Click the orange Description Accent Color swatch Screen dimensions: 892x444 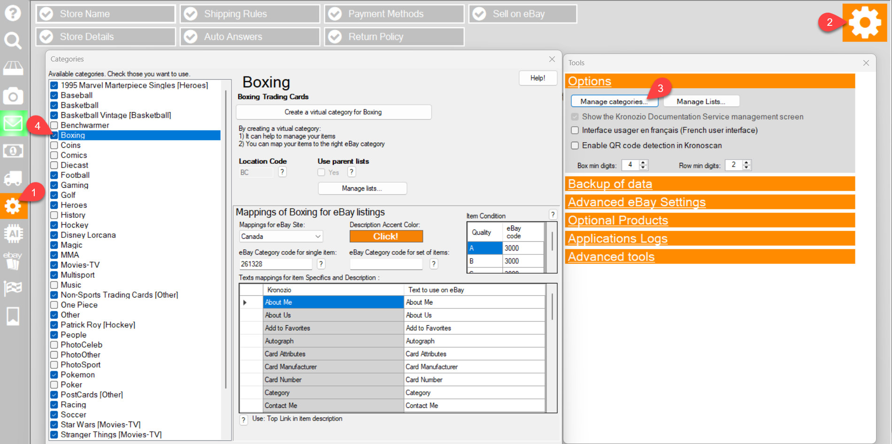click(x=386, y=237)
